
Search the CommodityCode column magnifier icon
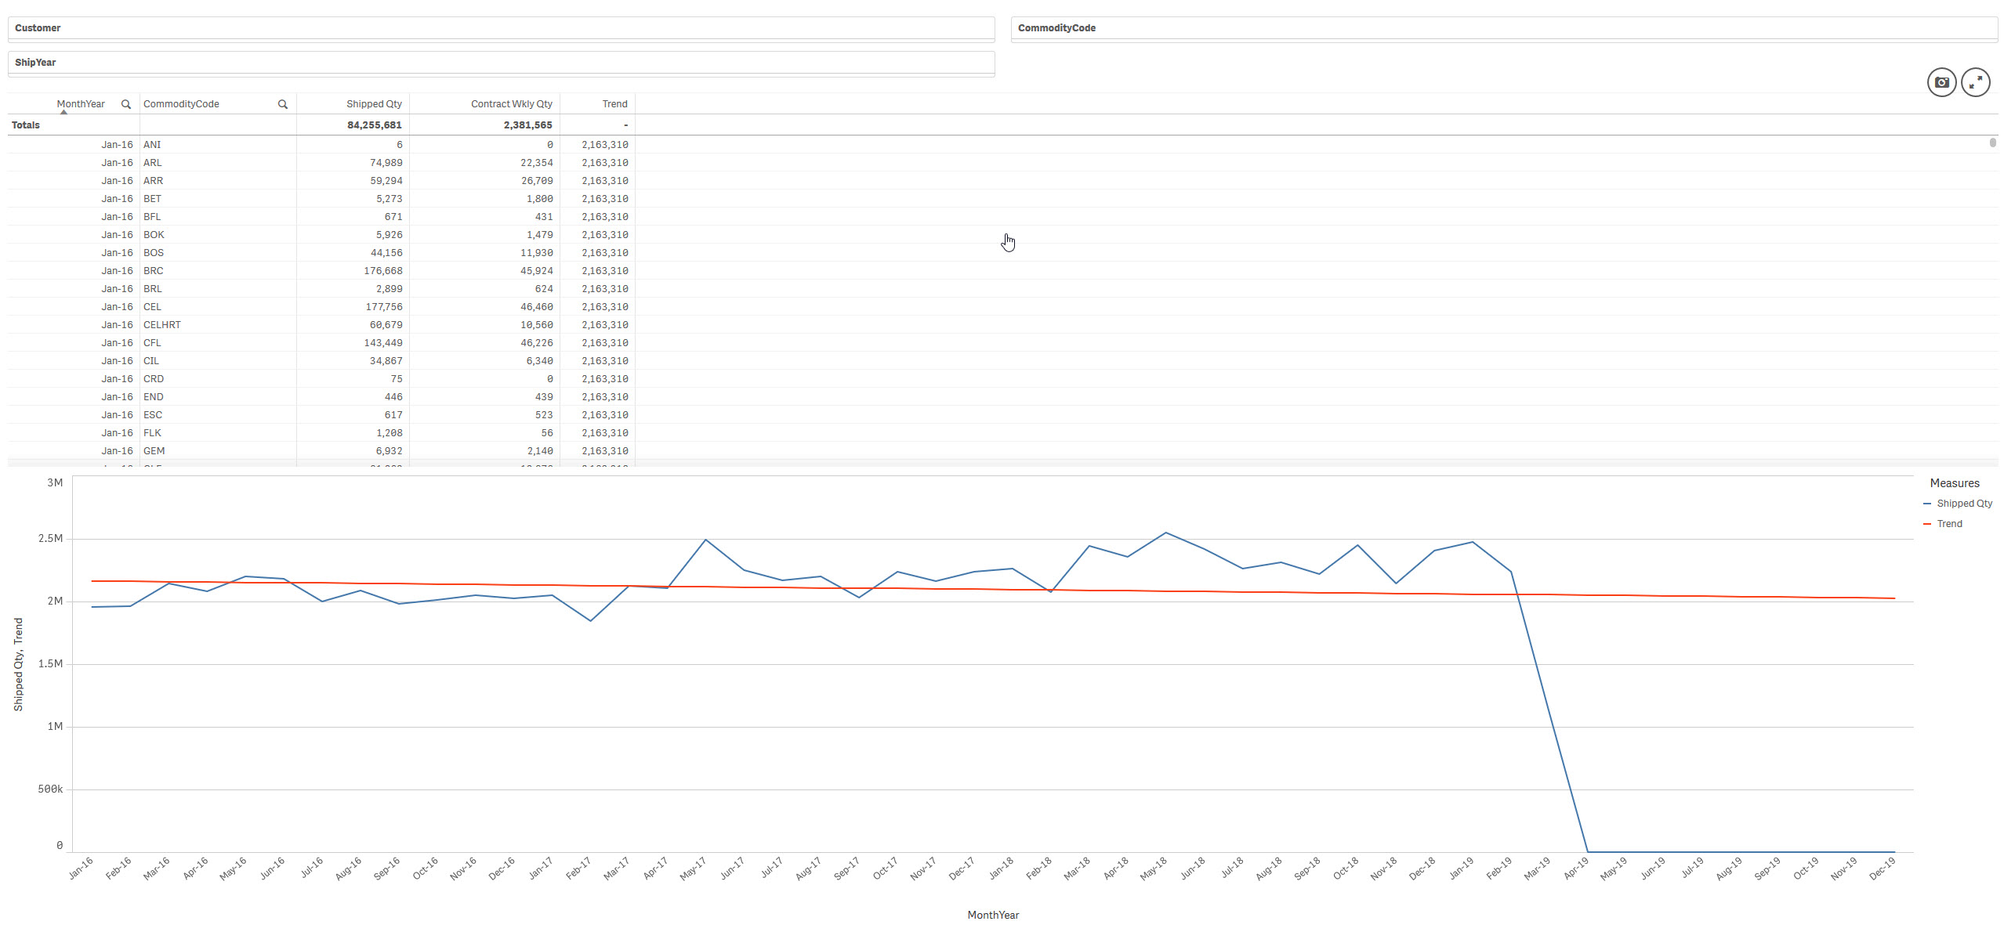coord(282,104)
